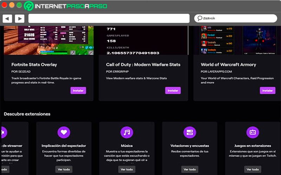
Task: Click the macOS red close window button
Action: tap(4, 5)
